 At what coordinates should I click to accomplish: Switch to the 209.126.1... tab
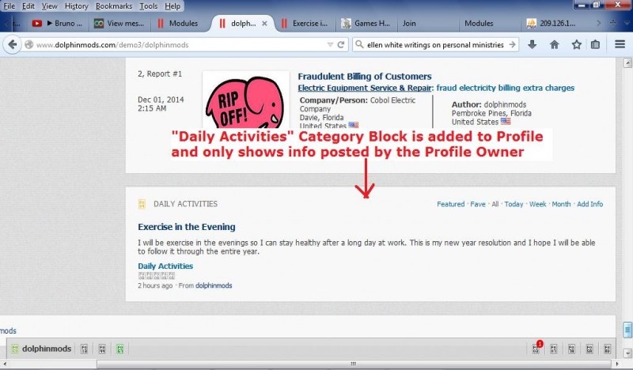click(551, 24)
